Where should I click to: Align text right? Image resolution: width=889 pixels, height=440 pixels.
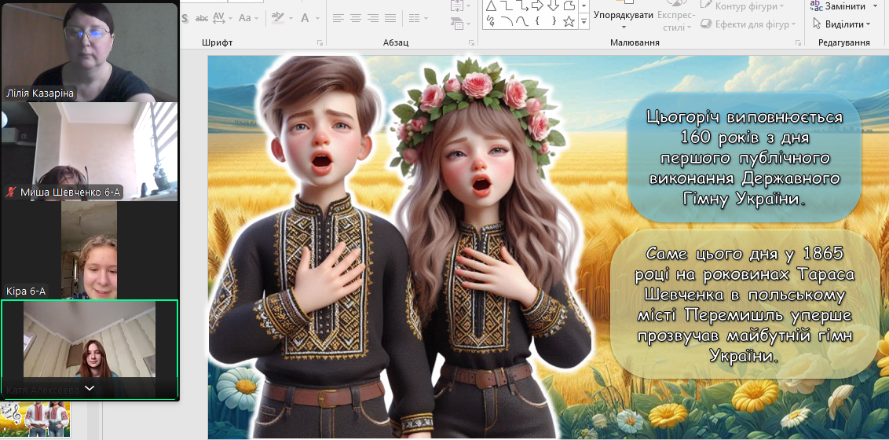tap(373, 18)
